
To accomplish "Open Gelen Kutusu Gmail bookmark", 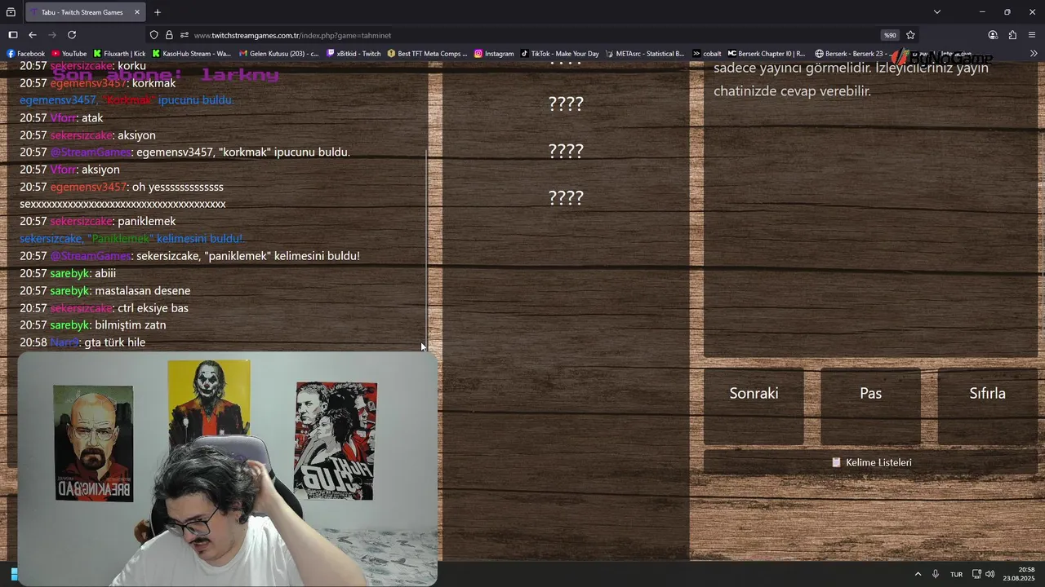I will (278, 54).
